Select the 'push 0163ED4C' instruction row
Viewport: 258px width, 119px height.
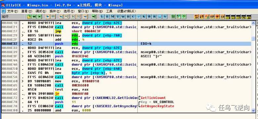(x=126, y=56)
